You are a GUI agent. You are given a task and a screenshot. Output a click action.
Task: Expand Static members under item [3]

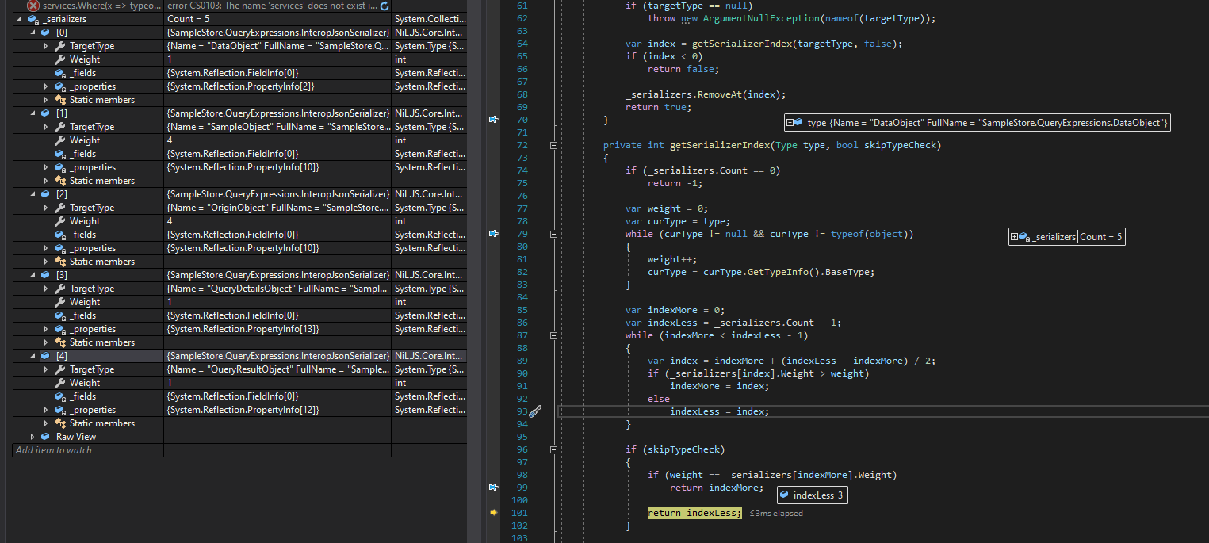pyautogui.click(x=46, y=342)
